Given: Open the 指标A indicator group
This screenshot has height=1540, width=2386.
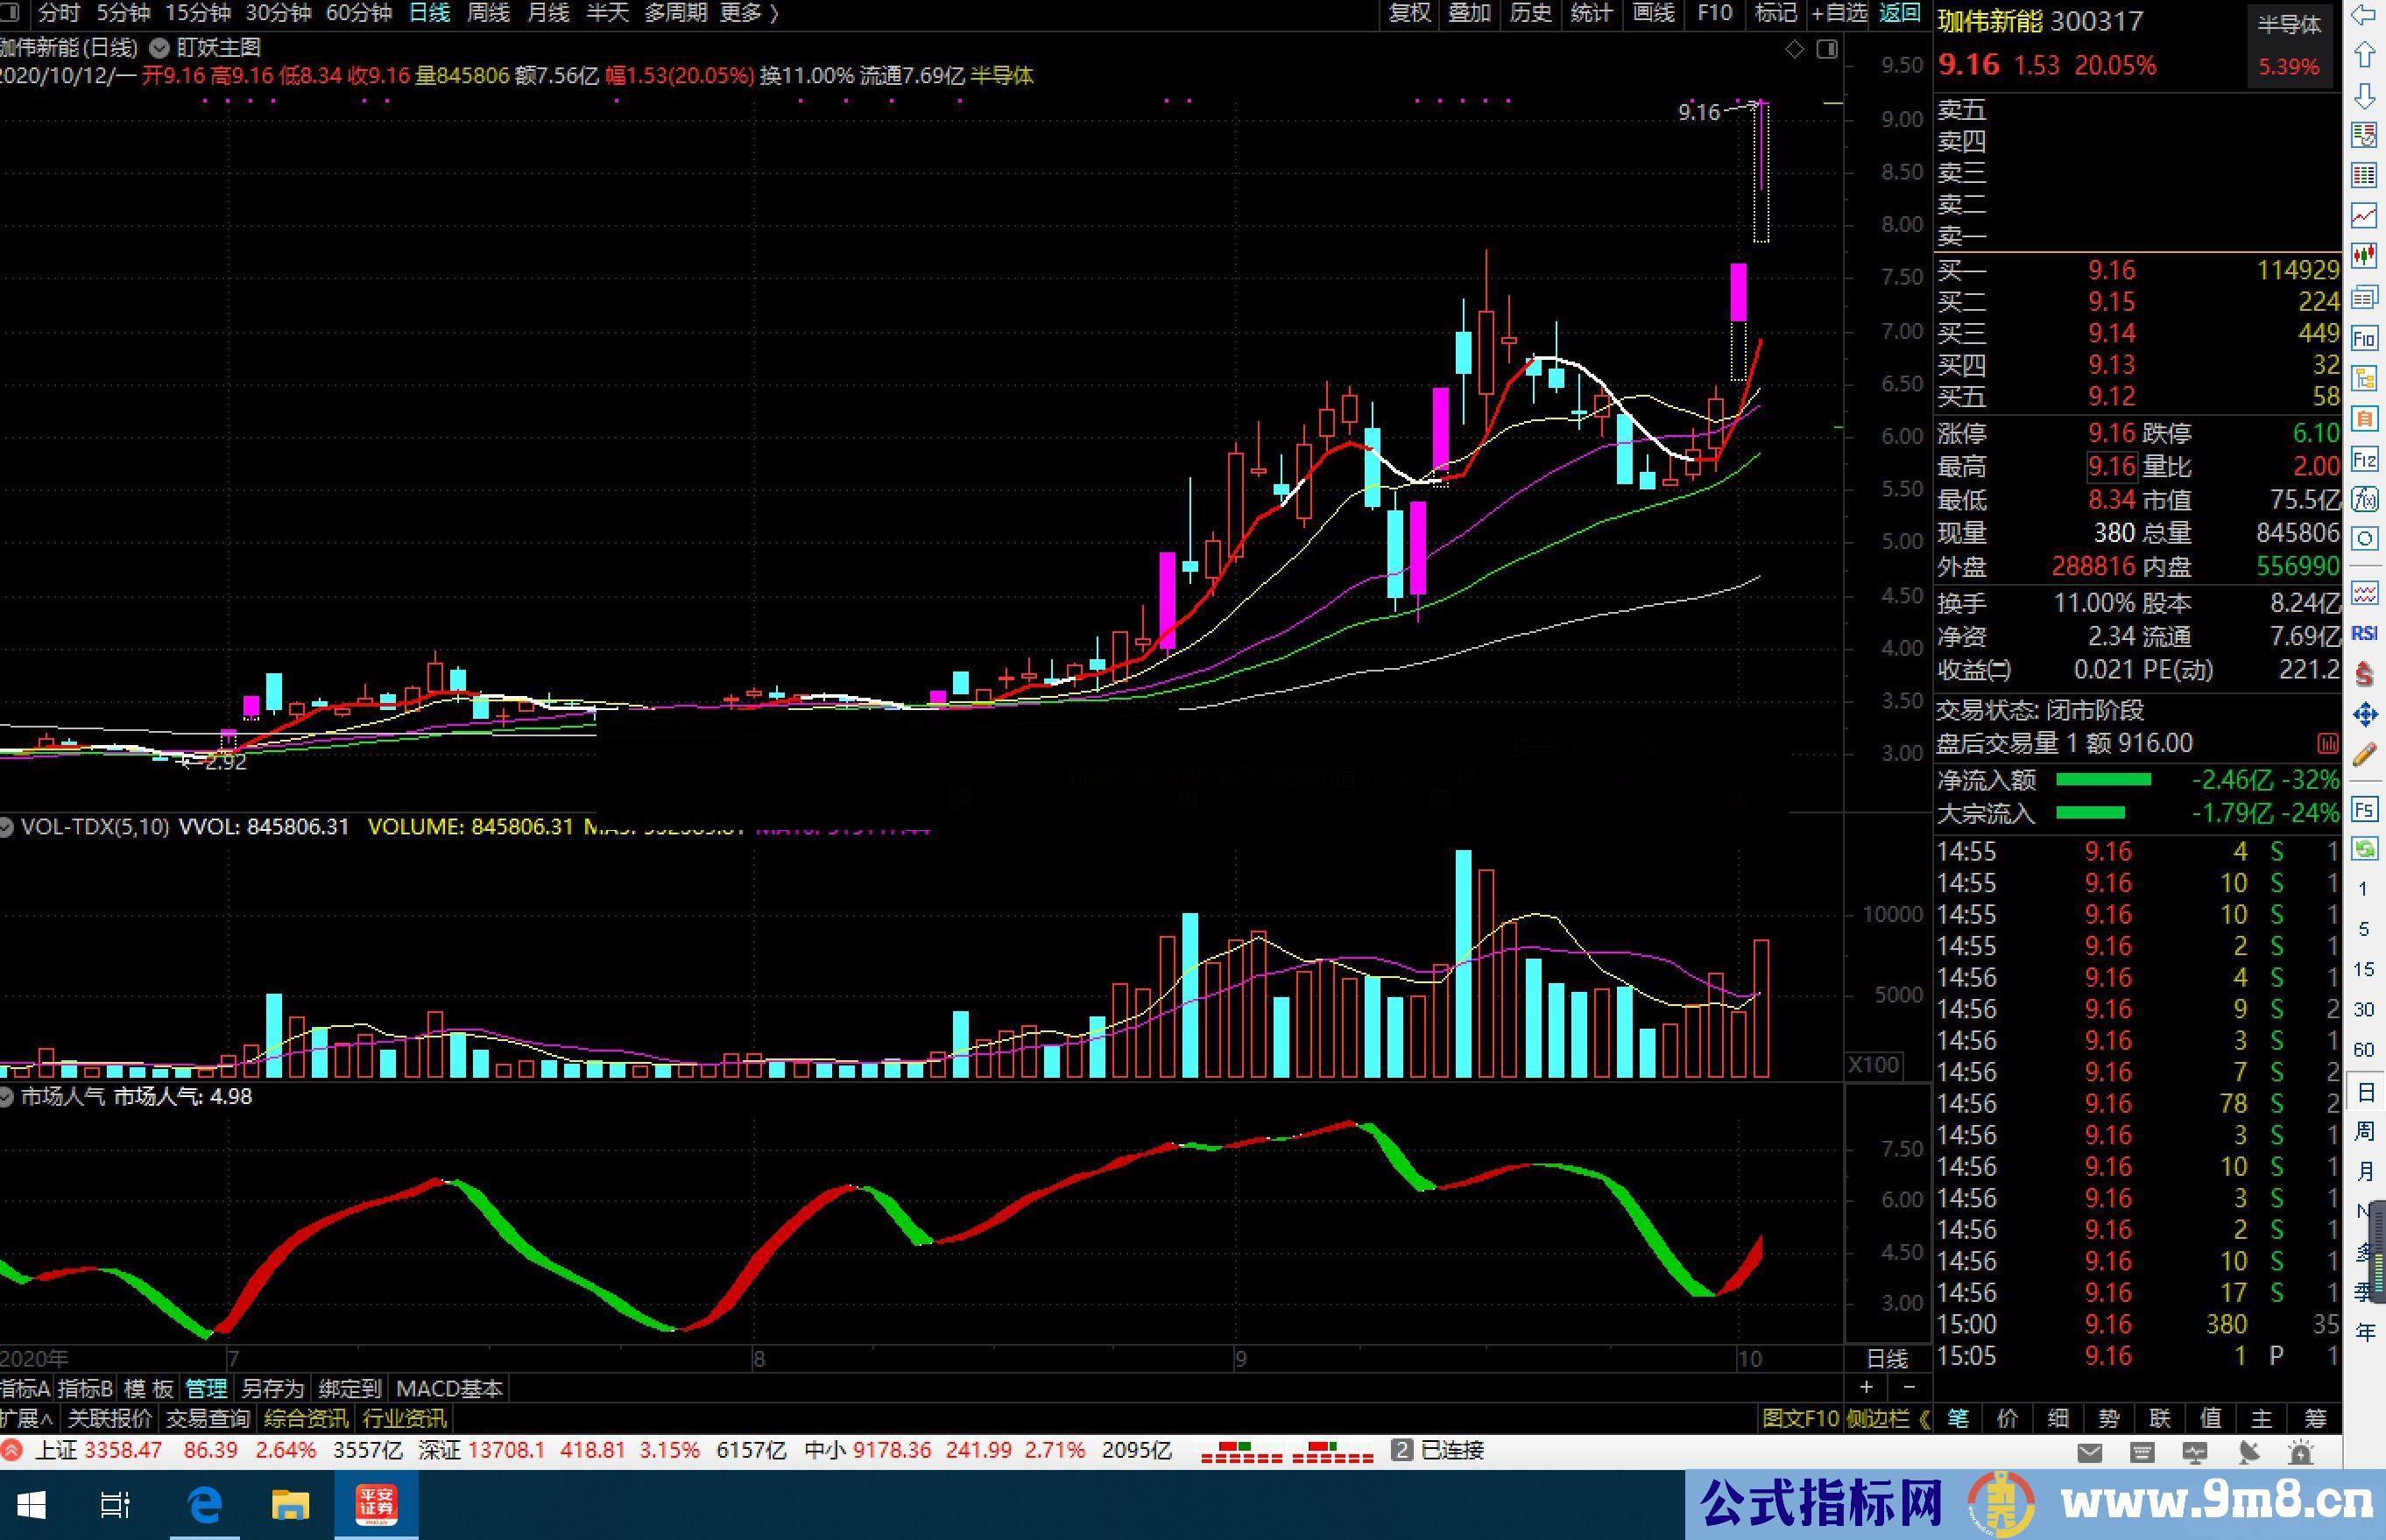Looking at the screenshot, I should (x=25, y=1388).
